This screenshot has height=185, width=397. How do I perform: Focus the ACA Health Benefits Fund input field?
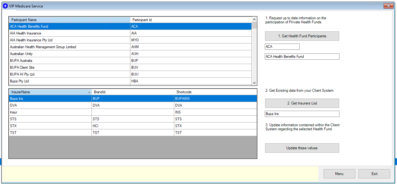(x=302, y=57)
